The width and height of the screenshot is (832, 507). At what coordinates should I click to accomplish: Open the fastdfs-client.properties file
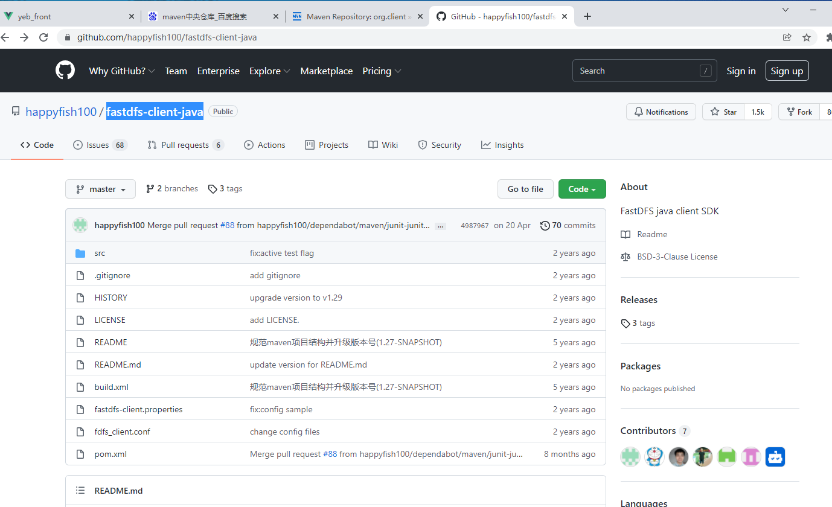[138, 410]
